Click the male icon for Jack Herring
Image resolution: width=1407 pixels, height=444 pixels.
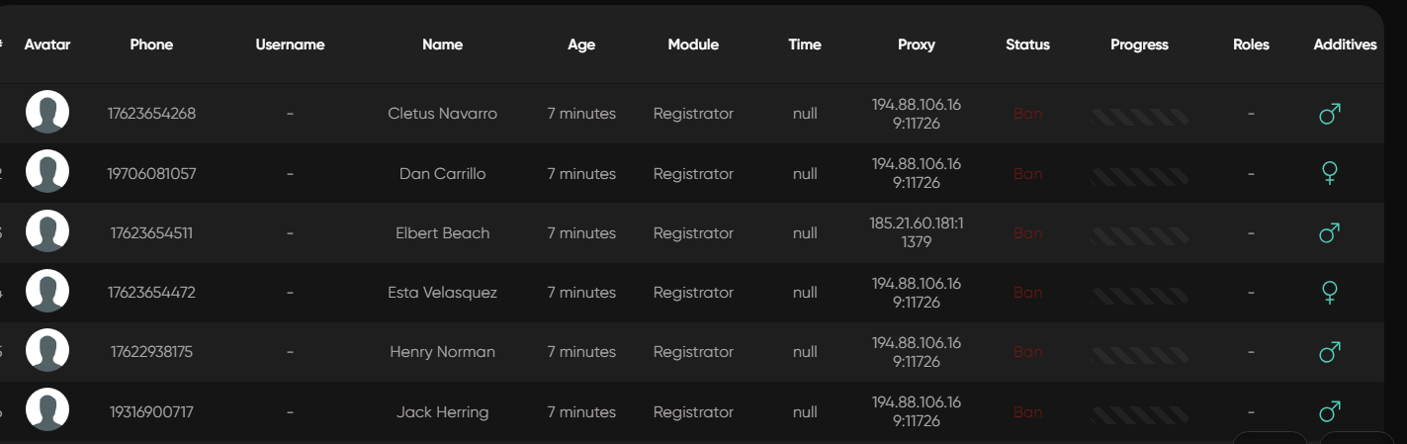pos(1330,411)
